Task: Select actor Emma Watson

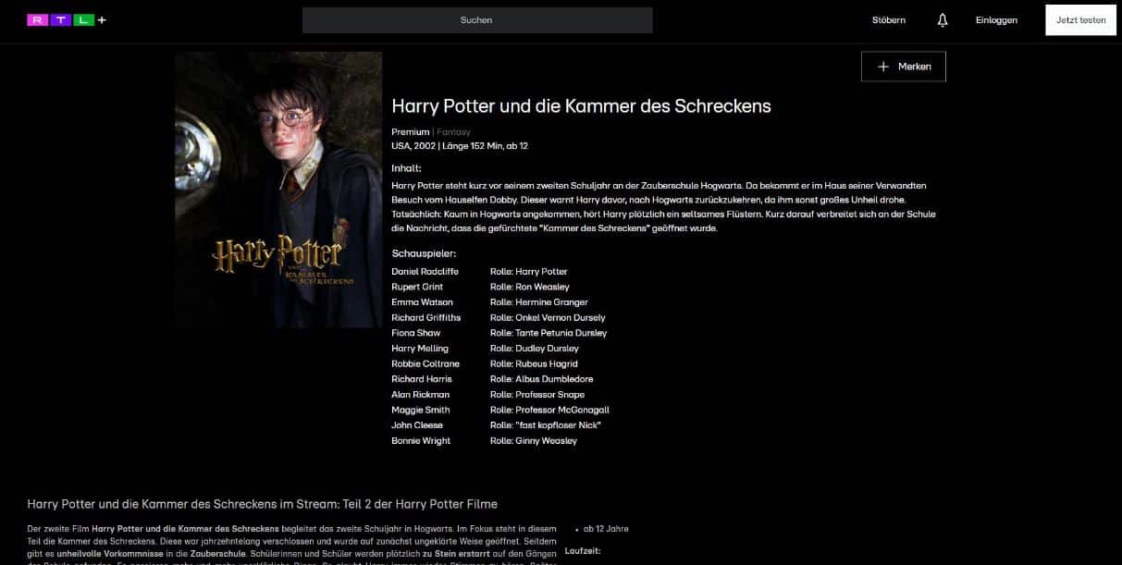Action: [x=422, y=302]
